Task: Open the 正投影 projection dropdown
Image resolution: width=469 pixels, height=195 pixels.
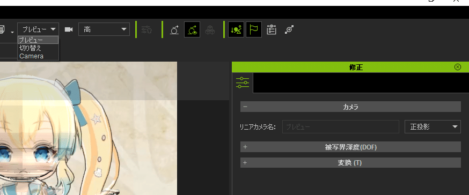Action: click(433, 126)
